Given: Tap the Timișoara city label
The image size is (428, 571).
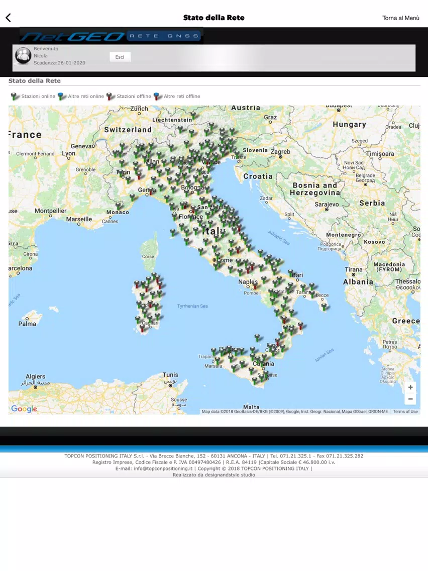Looking at the screenshot, I should (x=380, y=154).
